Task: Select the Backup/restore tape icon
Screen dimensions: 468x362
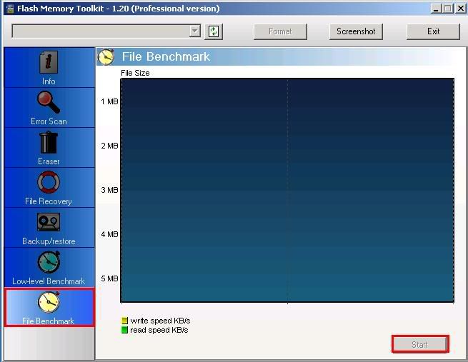Action: click(49, 222)
